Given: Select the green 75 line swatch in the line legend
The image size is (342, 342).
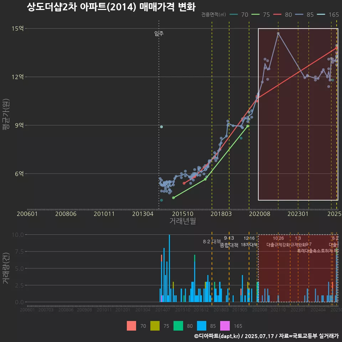Looking at the screenshot, I should tap(255, 15).
